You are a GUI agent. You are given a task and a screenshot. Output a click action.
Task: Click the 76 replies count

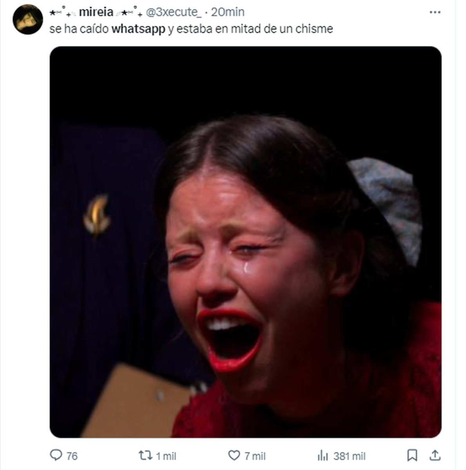pyautogui.click(x=72, y=456)
